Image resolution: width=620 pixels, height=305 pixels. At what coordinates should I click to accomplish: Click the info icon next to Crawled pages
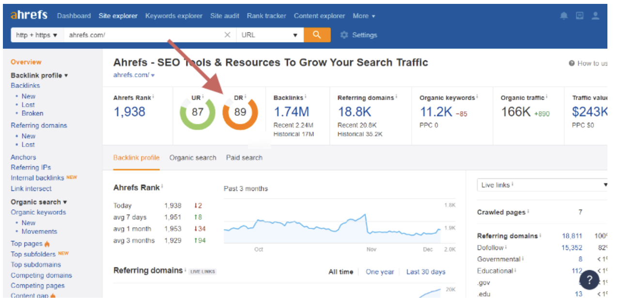click(528, 212)
